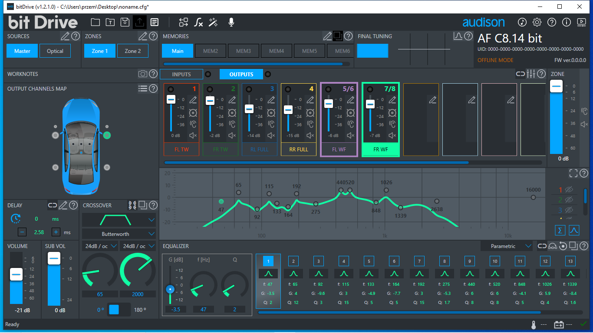Click the Worknotes camera icon
Viewport: 593px width, 333px height.
(143, 74)
